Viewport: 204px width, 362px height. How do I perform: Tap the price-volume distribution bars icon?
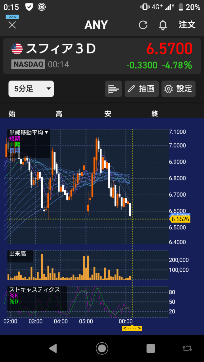113,89
